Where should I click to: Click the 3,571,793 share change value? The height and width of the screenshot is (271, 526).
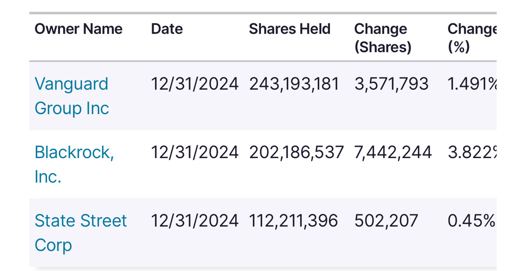391,84
